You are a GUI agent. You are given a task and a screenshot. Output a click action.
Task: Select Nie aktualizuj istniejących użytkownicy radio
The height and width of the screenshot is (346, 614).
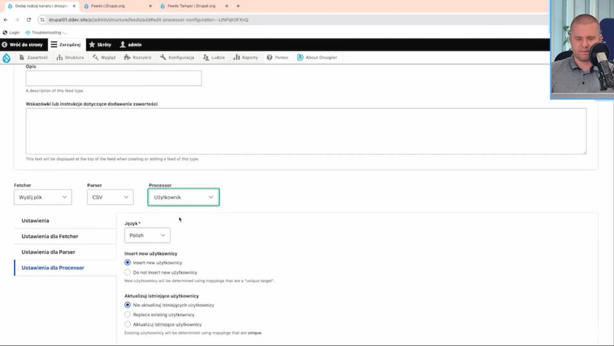point(127,304)
